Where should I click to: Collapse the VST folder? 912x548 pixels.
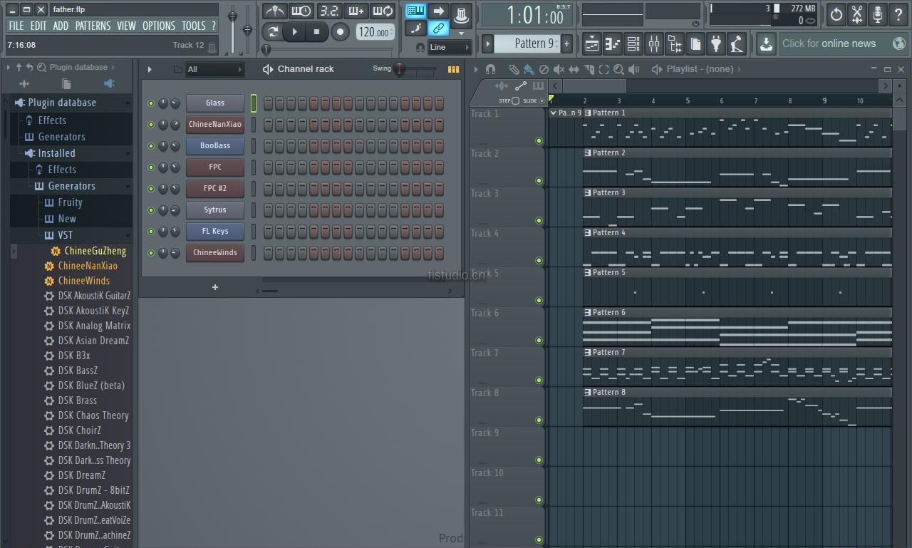(x=65, y=235)
